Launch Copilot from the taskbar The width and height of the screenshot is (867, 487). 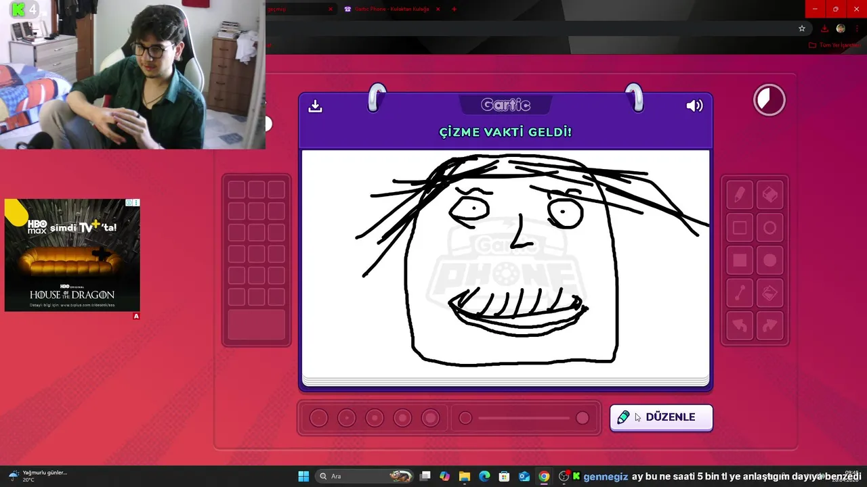tap(444, 476)
